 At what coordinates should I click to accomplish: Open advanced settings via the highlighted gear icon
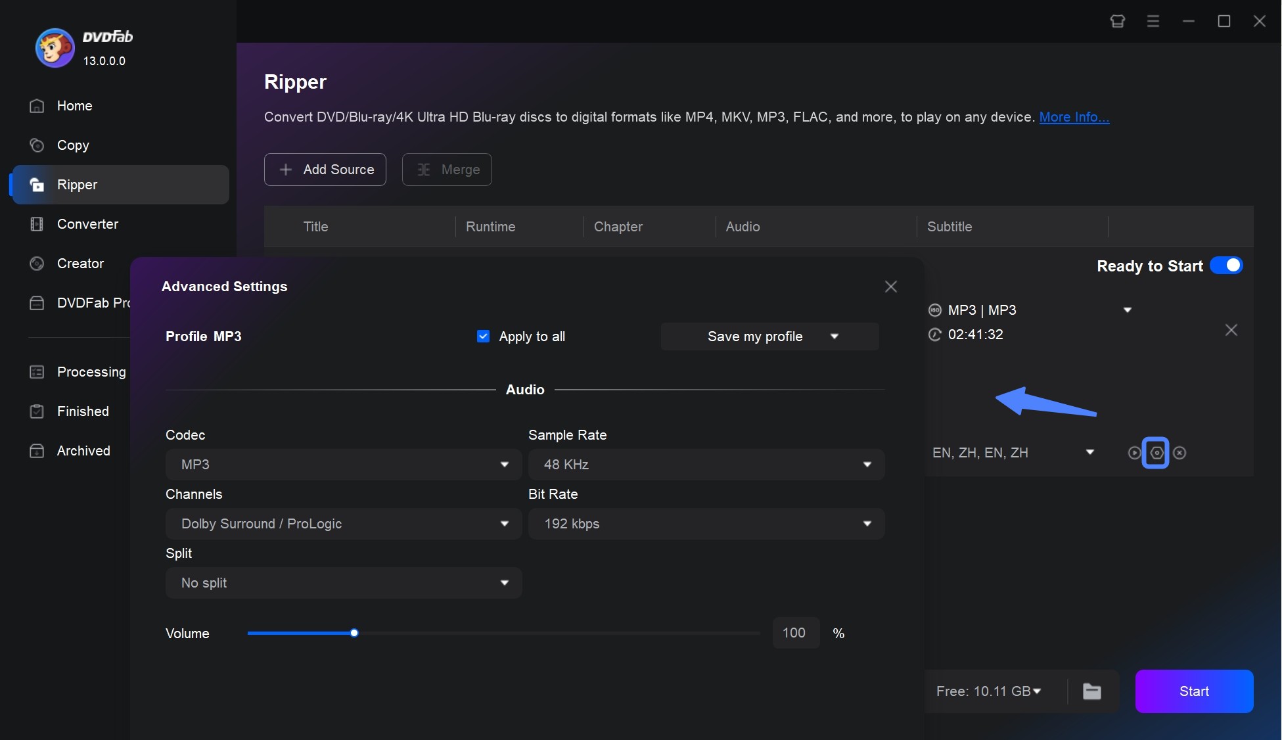1155,453
